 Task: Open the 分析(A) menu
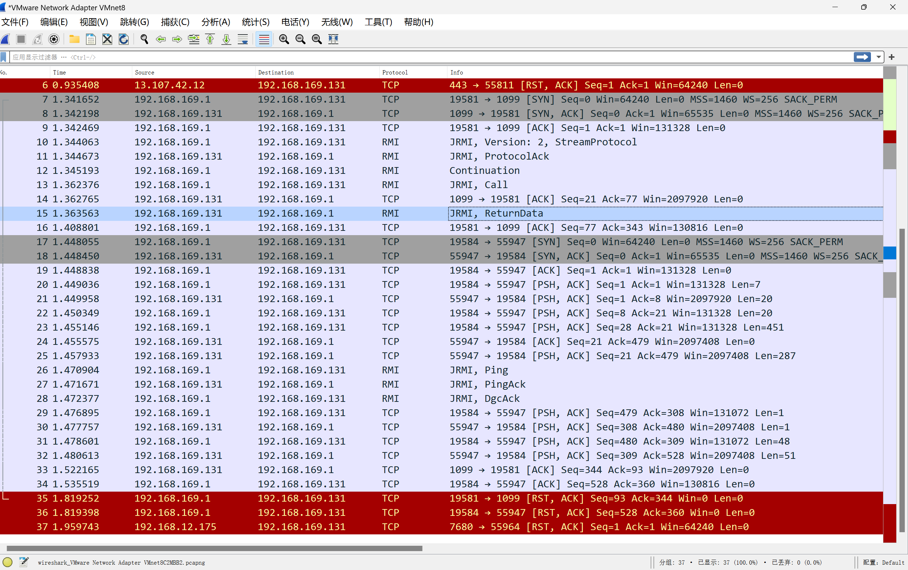tap(216, 22)
